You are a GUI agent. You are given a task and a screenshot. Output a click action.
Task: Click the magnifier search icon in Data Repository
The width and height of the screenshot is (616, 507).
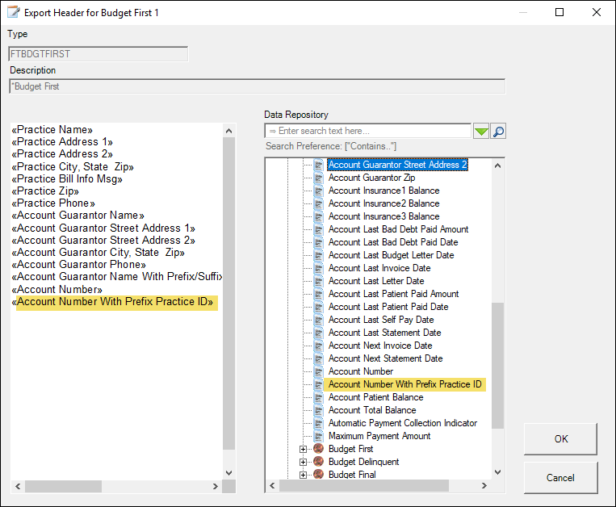[x=498, y=132]
